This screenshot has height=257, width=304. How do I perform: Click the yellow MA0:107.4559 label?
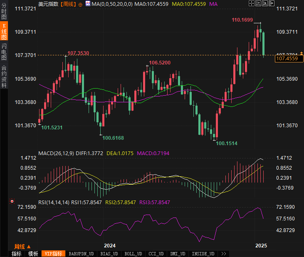[x=189, y=4]
